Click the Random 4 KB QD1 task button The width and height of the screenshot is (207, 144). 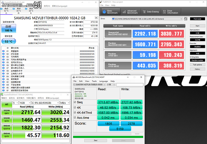(x=118, y=55)
